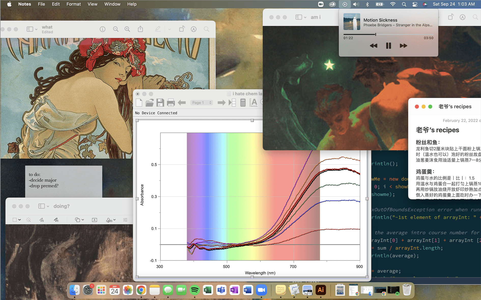The image size is (481, 300).
Task: Select the Instant Alpha tool
Action: [29, 220]
